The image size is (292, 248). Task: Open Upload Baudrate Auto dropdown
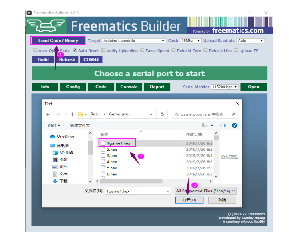250,41
